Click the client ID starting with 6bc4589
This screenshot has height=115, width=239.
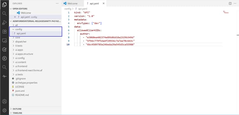point(110,45)
